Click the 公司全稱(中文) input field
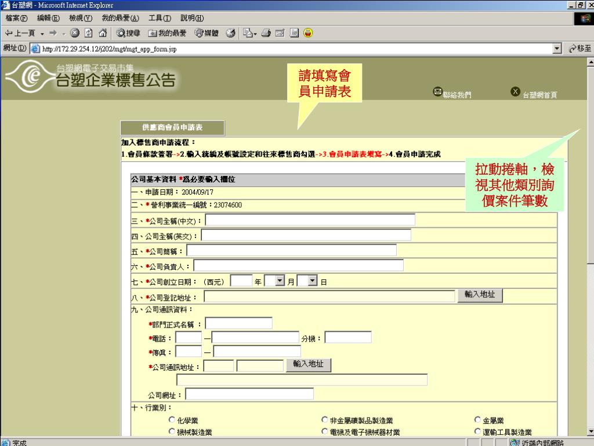594x446 pixels. (x=310, y=220)
